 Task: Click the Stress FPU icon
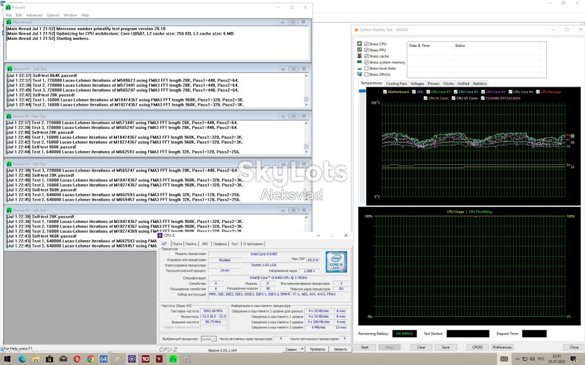coord(359,50)
